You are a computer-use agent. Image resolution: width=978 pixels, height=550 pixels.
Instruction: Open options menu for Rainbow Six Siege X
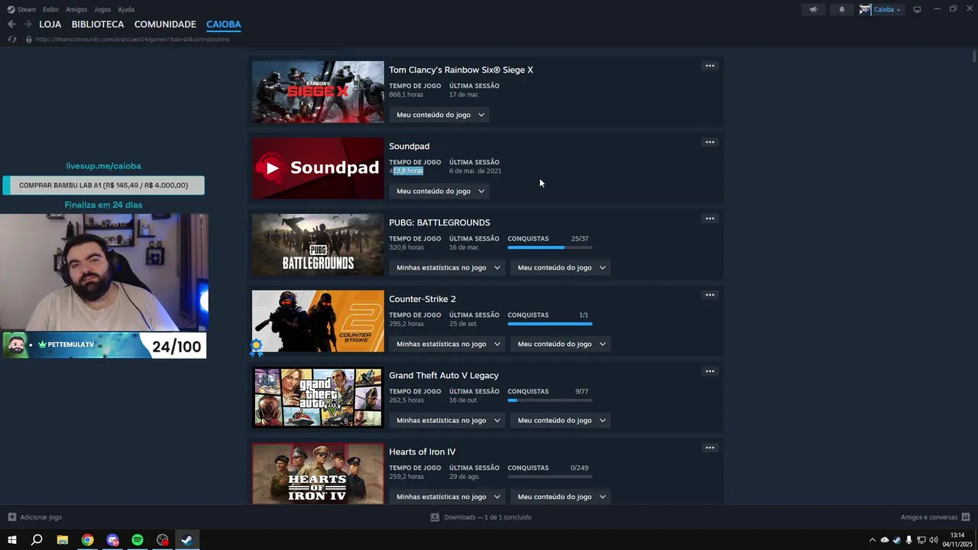point(710,66)
